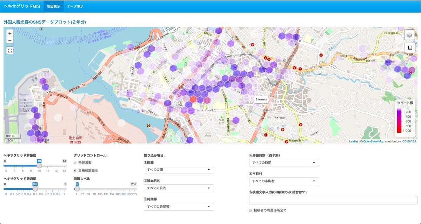The height and width of the screenshot is (224, 421).
Task: Expand the ②観光目的 dropdown
Action: tap(179, 188)
